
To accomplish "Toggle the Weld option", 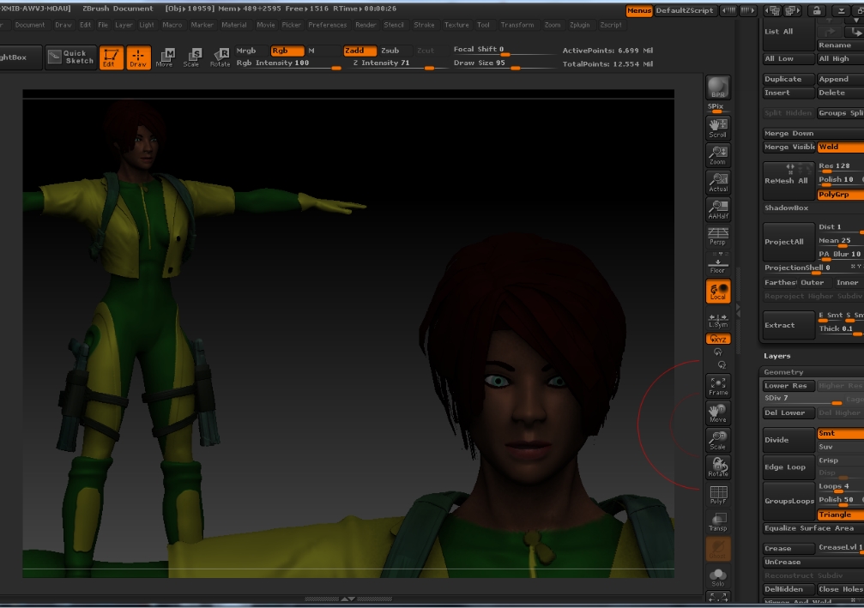I will (x=840, y=147).
